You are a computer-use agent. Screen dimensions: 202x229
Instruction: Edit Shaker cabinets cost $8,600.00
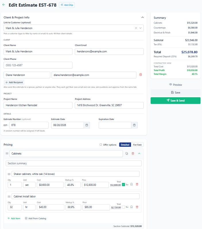pyautogui.click(x=50, y=185)
